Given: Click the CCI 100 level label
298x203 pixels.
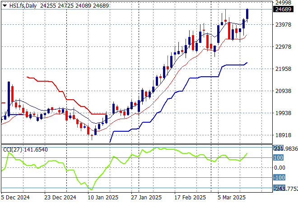Looking at the screenshot, I should (x=278, y=157).
